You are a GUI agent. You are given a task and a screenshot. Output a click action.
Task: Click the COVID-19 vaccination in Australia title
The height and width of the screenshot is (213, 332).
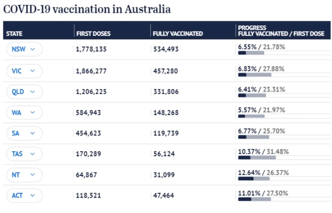tap(87, 9)
